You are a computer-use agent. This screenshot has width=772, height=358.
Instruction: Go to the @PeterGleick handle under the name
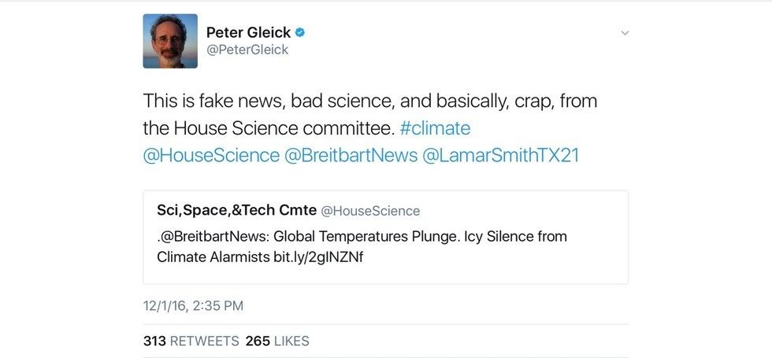click(247, 50)
